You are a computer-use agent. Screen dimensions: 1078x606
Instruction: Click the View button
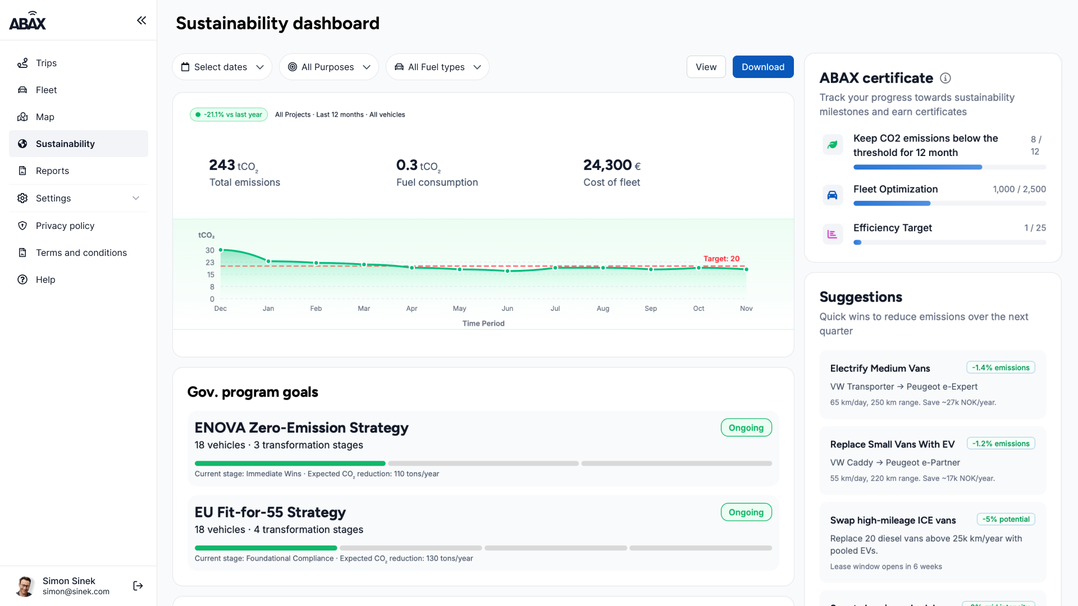(x=706, y=67)
